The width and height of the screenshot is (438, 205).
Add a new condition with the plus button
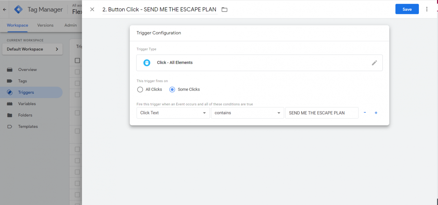[376, 113]
